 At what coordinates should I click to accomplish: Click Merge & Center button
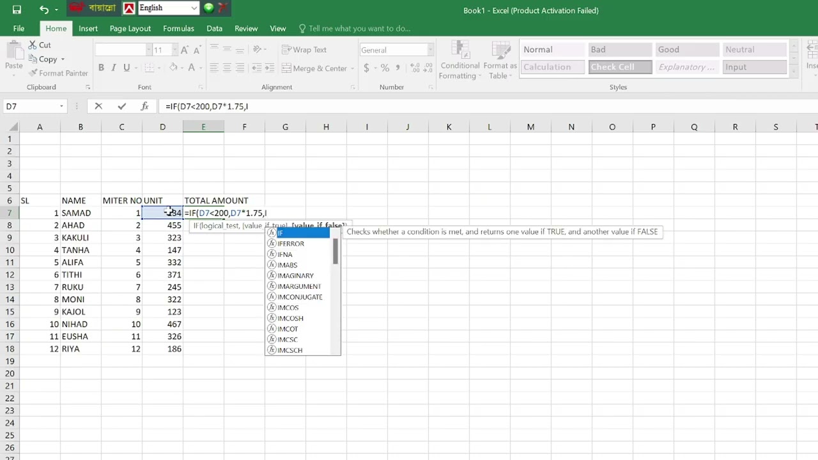point(314,68)
